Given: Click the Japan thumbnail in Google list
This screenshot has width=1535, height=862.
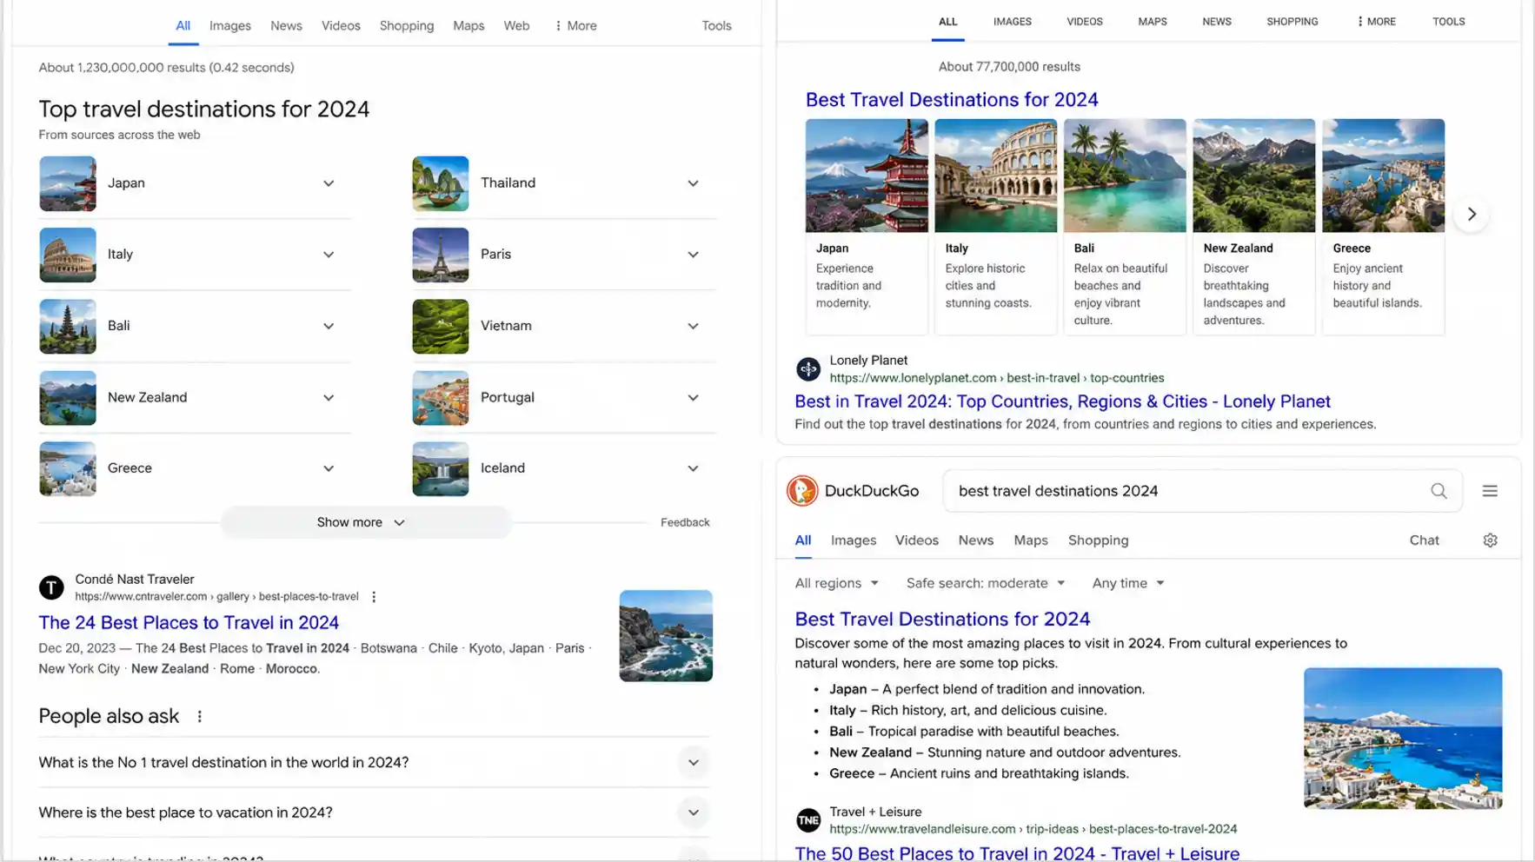Looking at the screenshot, I should [68, 183].
